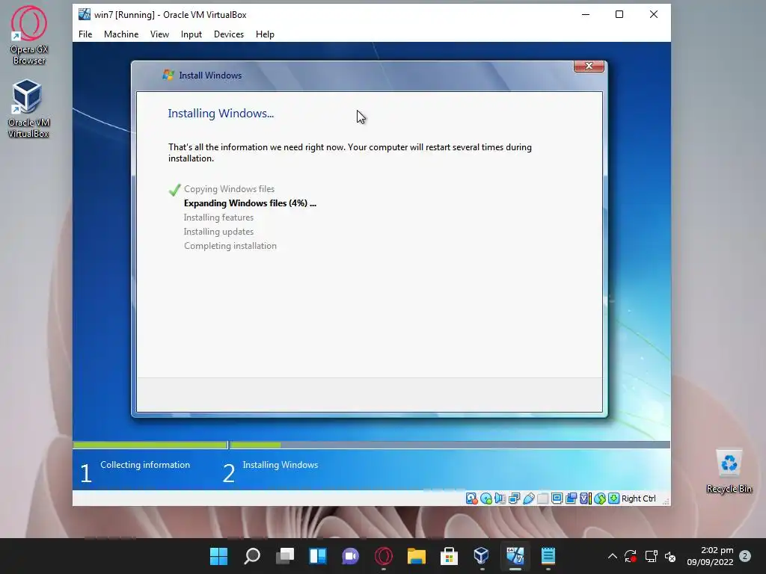The image size is (766, 574).
Task: Click the muted volume tray icon
Action: (x=670, y=556)
